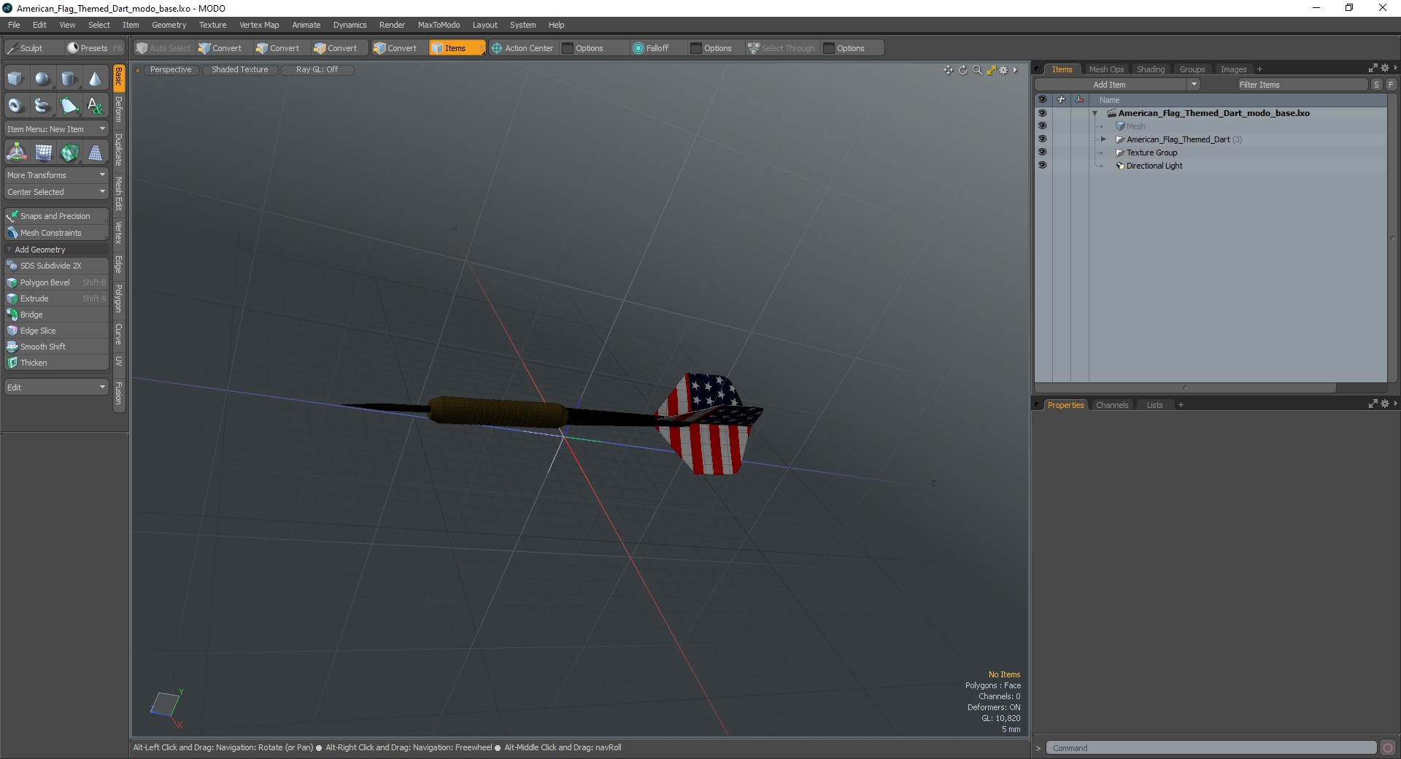Click the Items panel horizontal scrollbar
The image size is (1401, 759).
point(1185,388)
